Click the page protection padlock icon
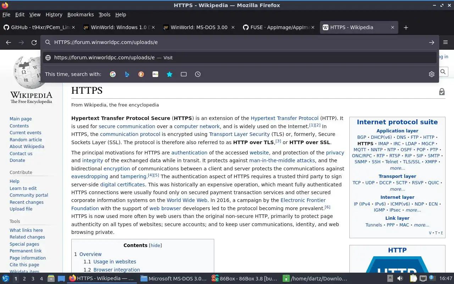Image resolution: width=454 pixels, height=284 pixels. coord(442,92)
